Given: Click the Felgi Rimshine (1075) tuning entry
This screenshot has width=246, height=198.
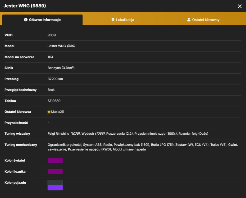Looking at the screenshot, I should tap(64, 134).
